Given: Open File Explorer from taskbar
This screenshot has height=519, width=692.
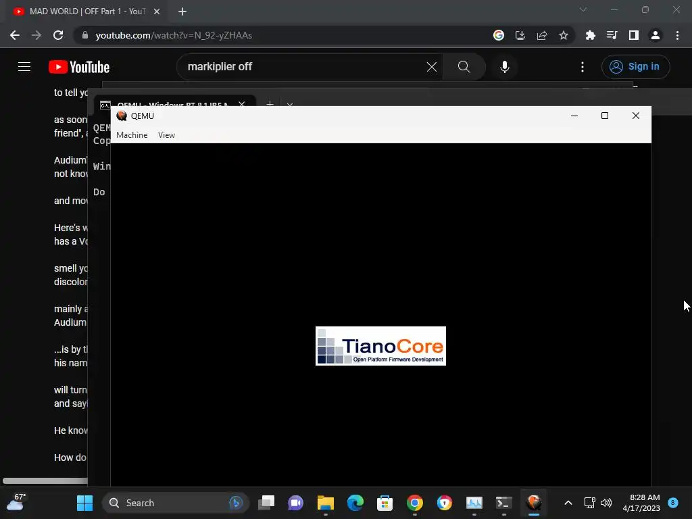Looking at the screenshot, I should click(326, 503).
